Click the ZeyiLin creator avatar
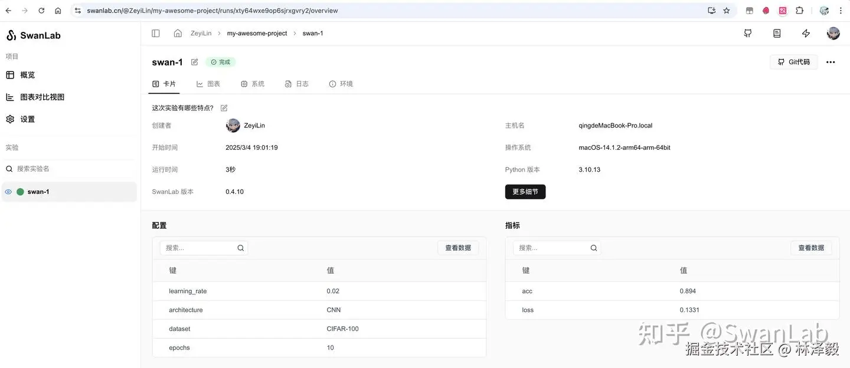This screenshot has height=368, width=850. pos(233,126)
